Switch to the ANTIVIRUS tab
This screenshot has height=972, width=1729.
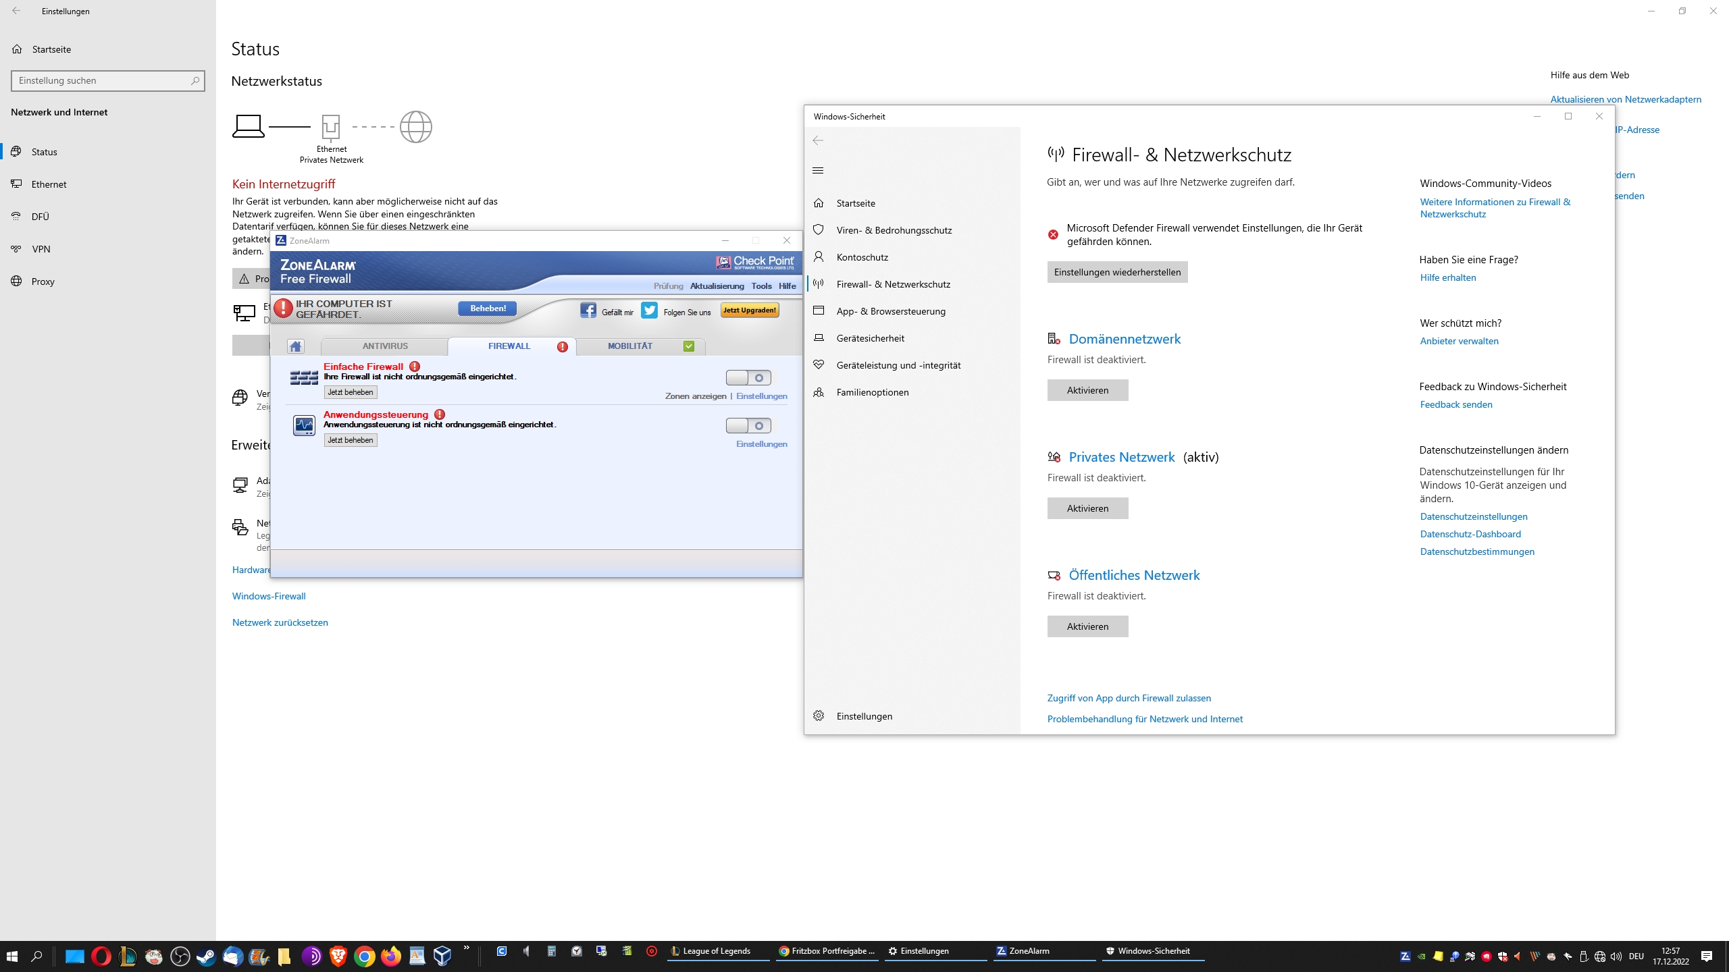point(385,346)
